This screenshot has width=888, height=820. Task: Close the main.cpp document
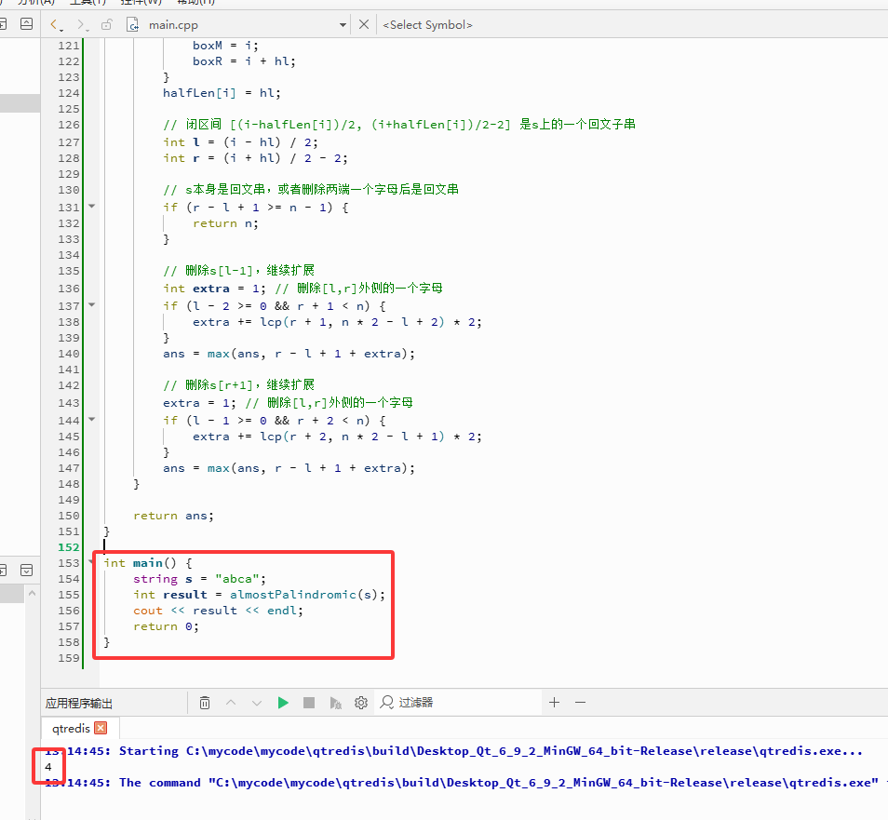[364, 24]
